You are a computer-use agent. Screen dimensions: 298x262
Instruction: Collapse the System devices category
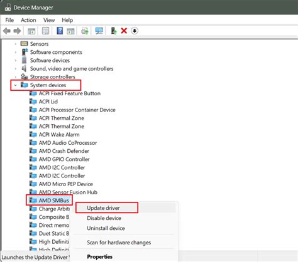15,85
